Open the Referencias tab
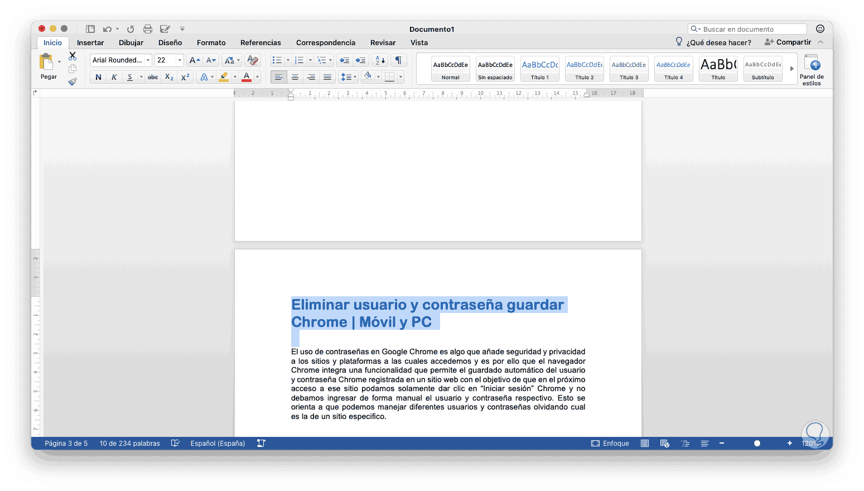 pos(260,43)
